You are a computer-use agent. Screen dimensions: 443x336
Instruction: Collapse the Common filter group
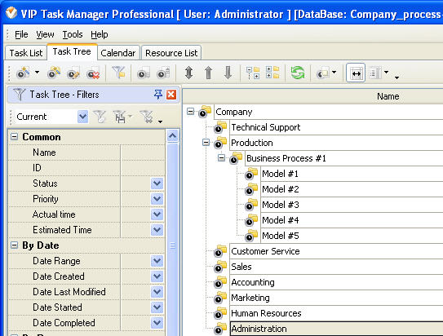[x=14, y=137]
